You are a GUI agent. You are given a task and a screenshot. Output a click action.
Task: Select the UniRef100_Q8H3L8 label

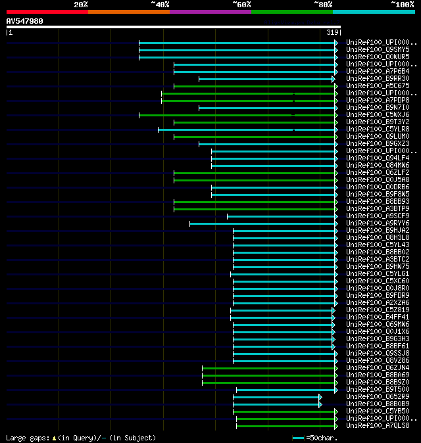(378, 238)
